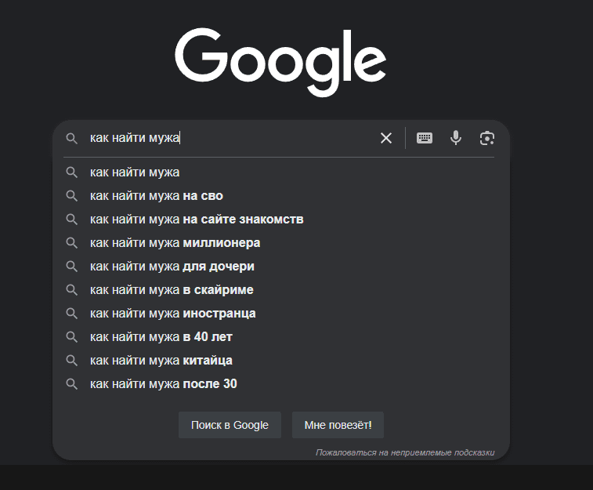
Task: Pick the suggestion 'для дочери'
Action: (280, 267)
